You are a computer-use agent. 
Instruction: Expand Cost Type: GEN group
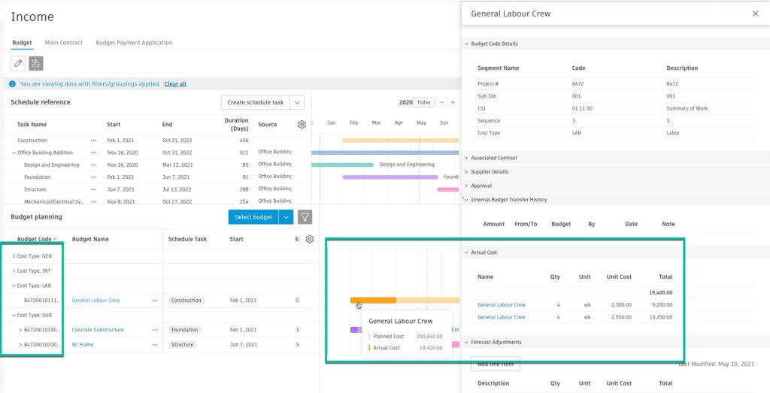pos(14,256)
